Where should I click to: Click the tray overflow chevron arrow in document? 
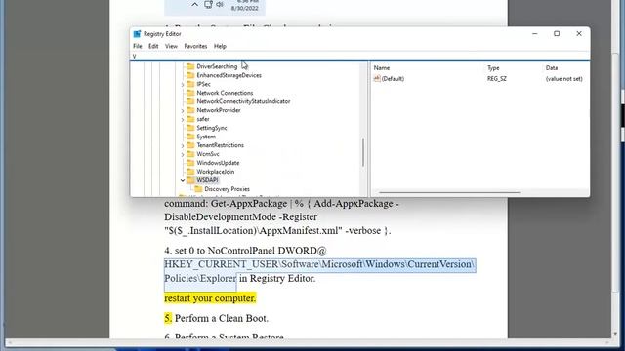194,5
